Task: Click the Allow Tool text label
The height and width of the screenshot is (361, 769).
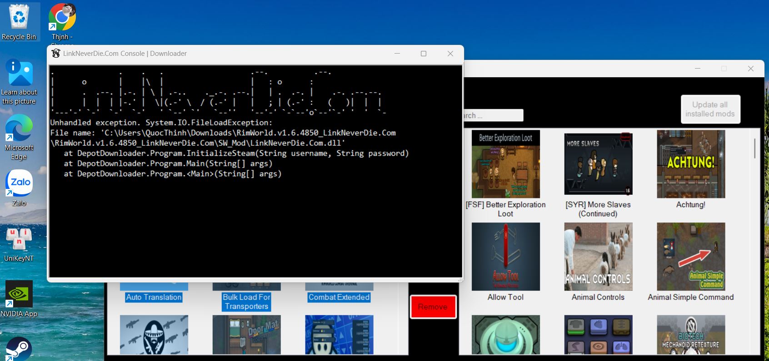Action: [506, 297]
